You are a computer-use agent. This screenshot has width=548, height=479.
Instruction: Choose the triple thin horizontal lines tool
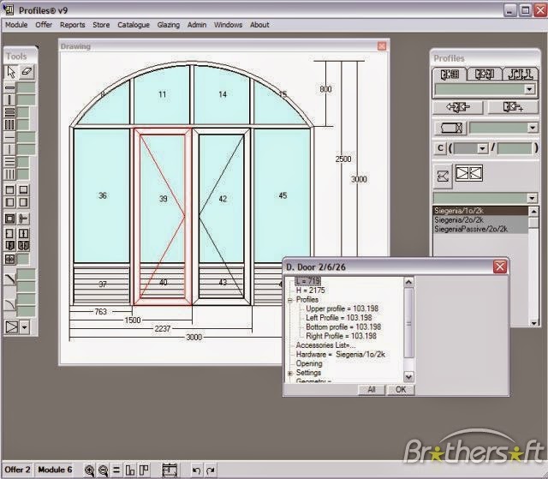9,162
